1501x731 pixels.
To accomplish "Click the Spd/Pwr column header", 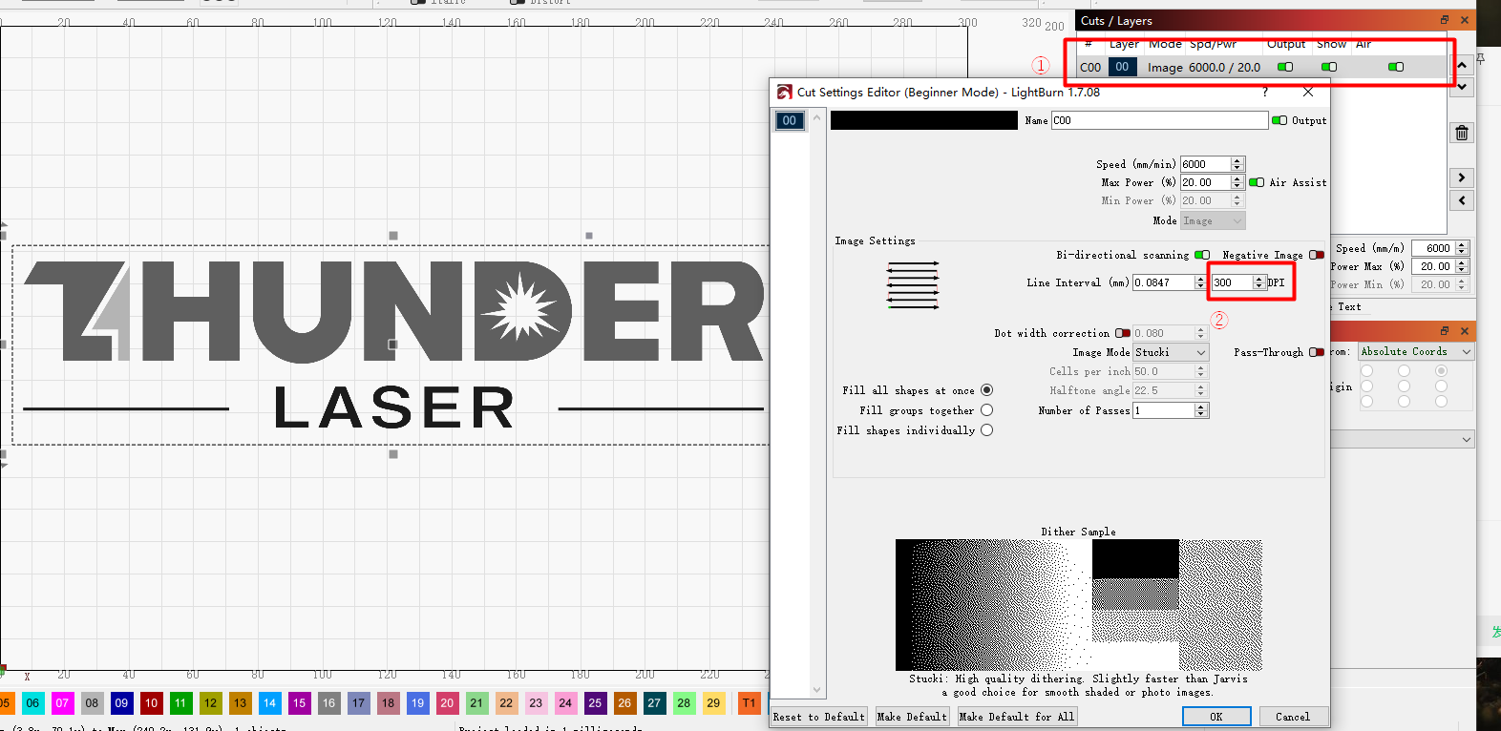I will tap(1213, 44).
